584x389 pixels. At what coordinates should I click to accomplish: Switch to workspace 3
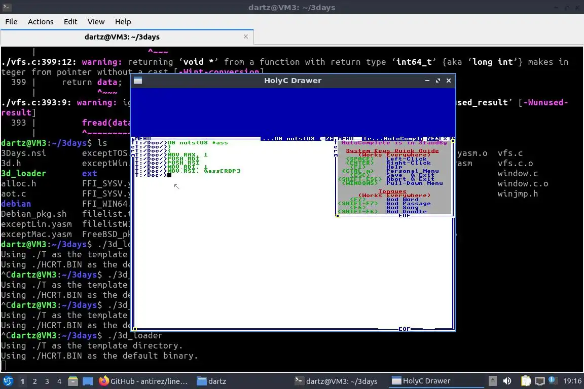[47, 381]
